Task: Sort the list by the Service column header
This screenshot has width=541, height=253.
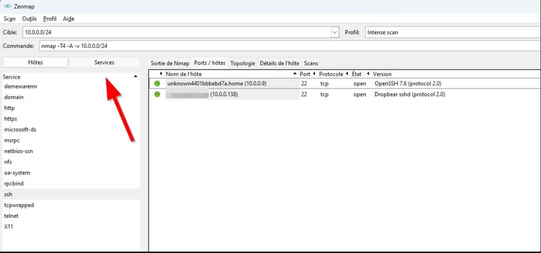Action: tap(71, 77)
